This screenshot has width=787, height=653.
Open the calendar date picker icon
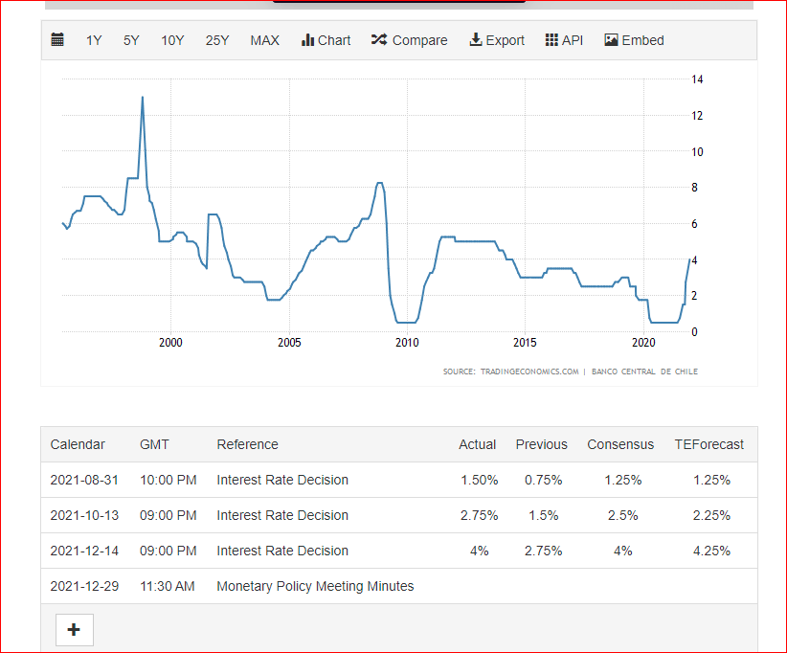pyautogui.click(x=57, y=39)
